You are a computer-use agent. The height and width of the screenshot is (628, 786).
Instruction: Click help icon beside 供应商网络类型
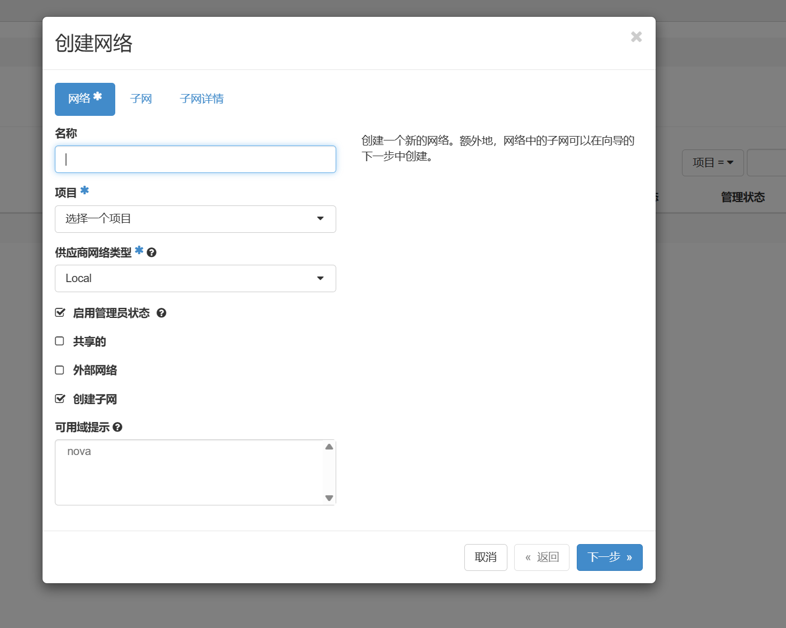(x=152, y=252)
